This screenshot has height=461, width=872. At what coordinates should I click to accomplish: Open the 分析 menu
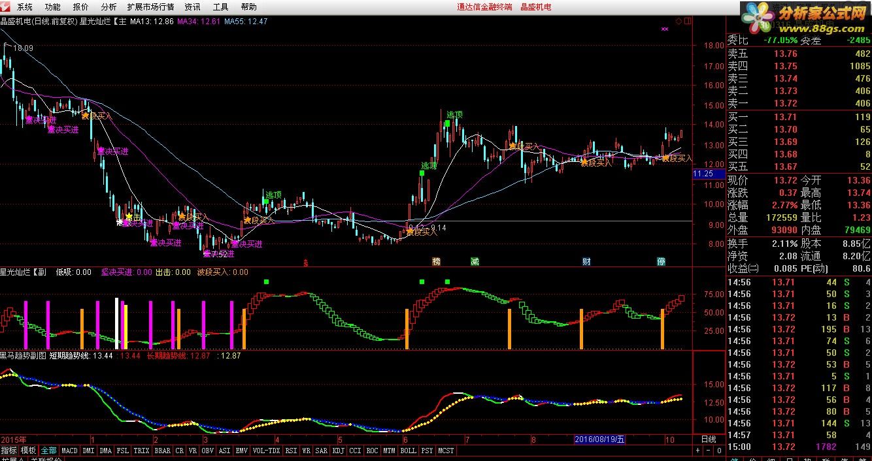pyautogui.click(x=109, y=7)
